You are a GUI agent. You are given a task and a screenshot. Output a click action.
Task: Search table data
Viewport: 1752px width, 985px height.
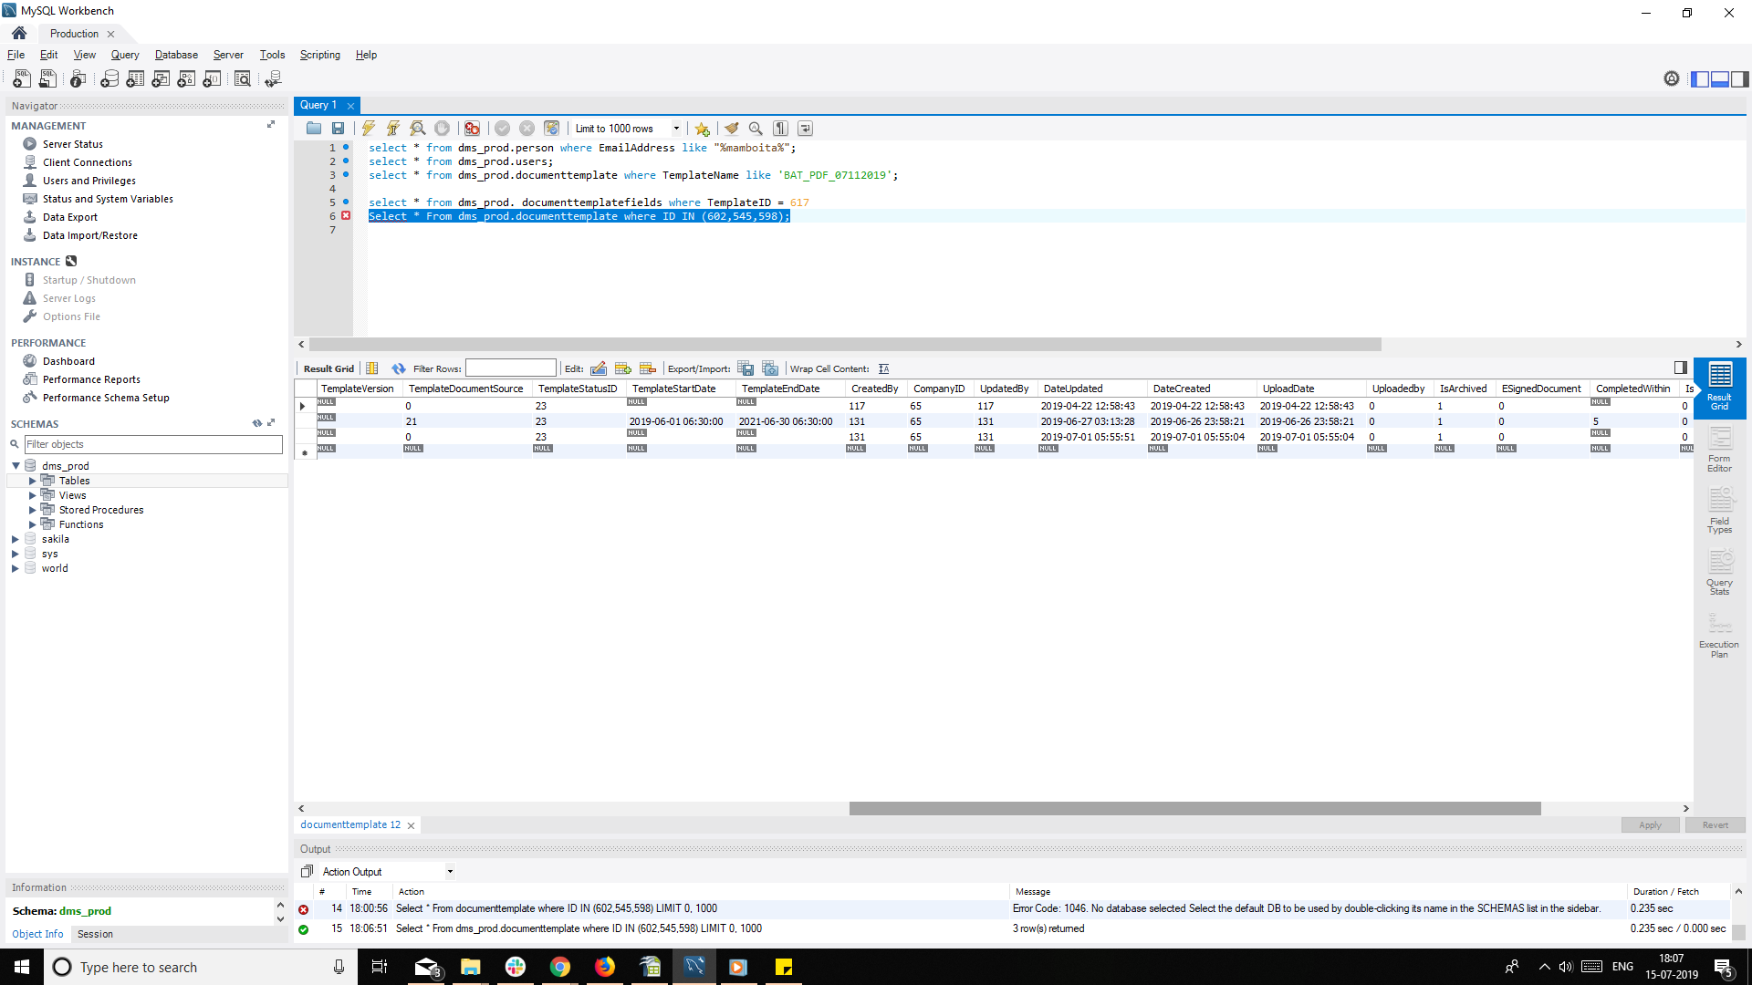point(242,79)
